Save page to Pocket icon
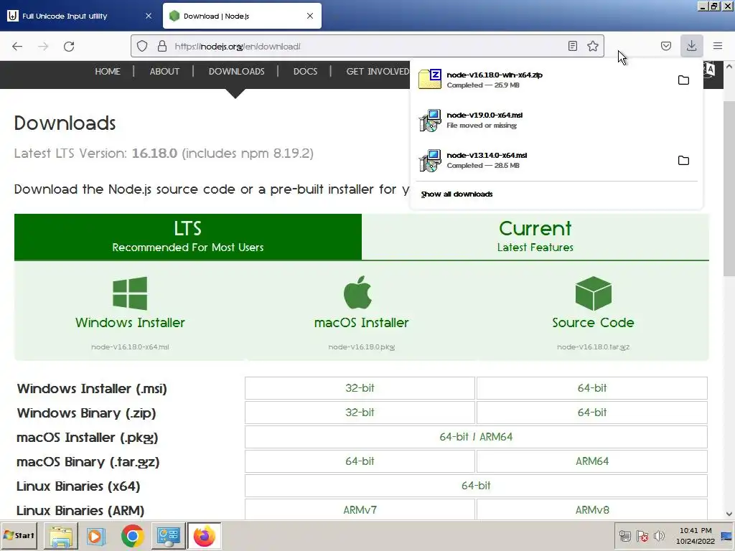The height and width of the screenshot is (551, 735). [x=665, y=46]
